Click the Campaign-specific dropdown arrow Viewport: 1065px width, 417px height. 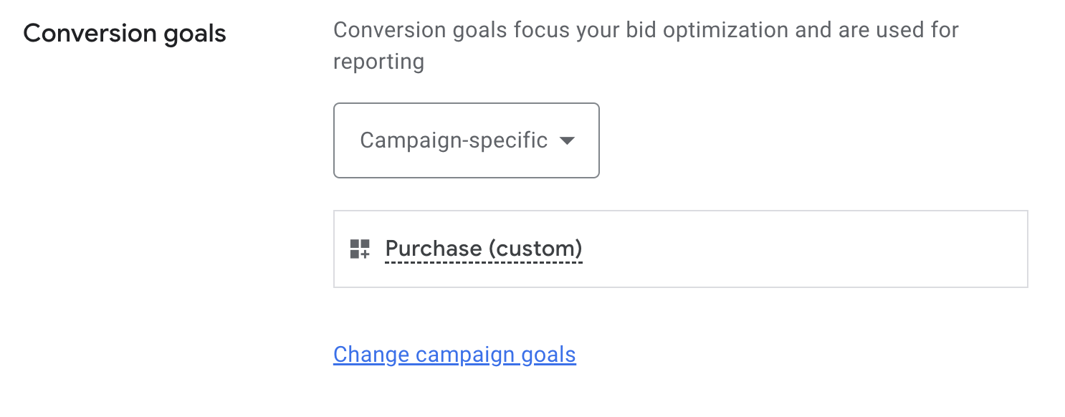567,140
